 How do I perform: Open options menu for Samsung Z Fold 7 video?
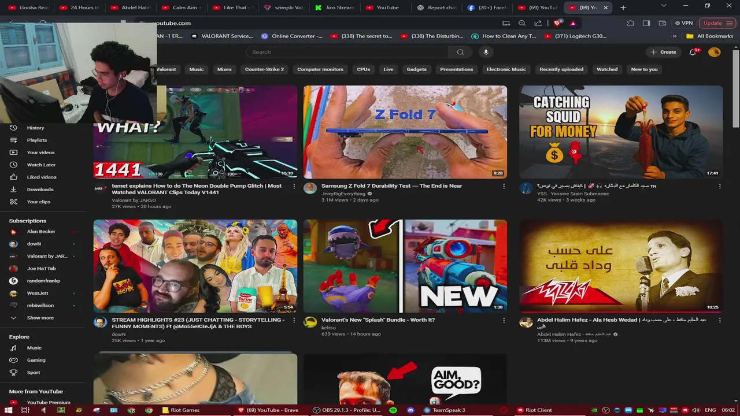tap(504, 186)
